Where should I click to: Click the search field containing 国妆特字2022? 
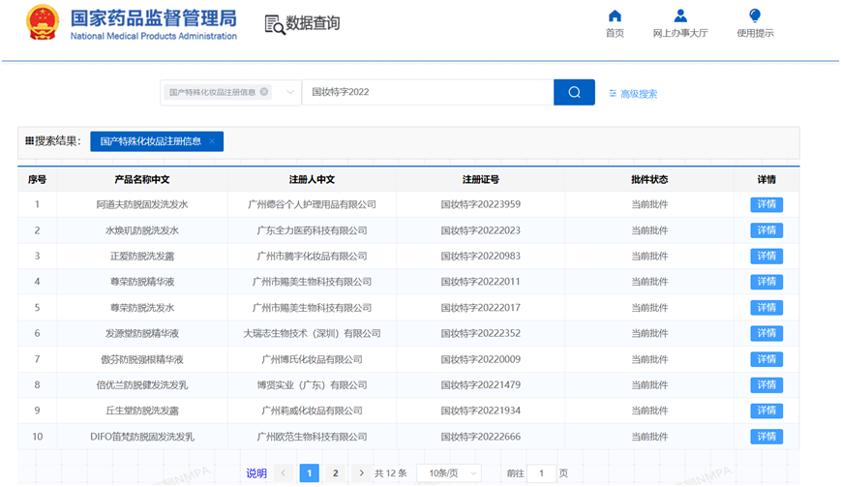[x=426, y=92]
